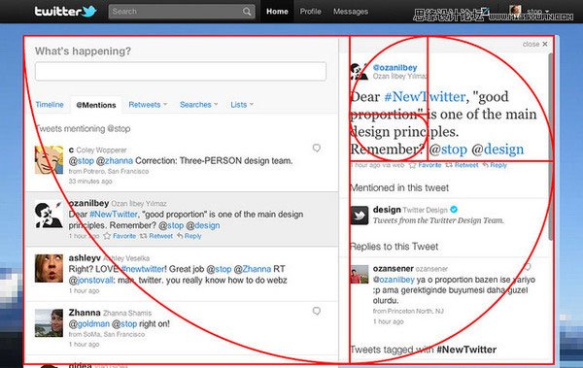Open the @ozanilbey mention in ozansener's reply

[x=394, y=280]
